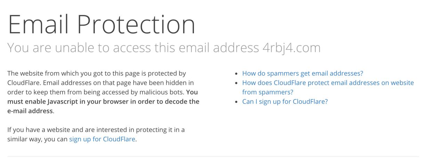Image resolution: width=445 pixels, height=158 pixels.
Task: Open 'How do spammers get email addresses?' link
Action: coord(302,73)
